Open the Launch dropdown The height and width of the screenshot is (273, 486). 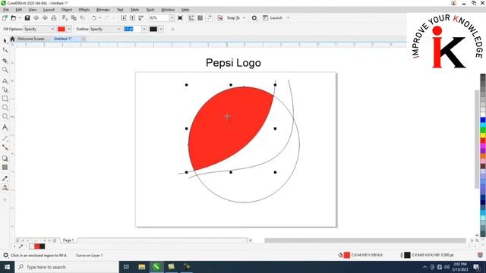click(x=289, y=18)
